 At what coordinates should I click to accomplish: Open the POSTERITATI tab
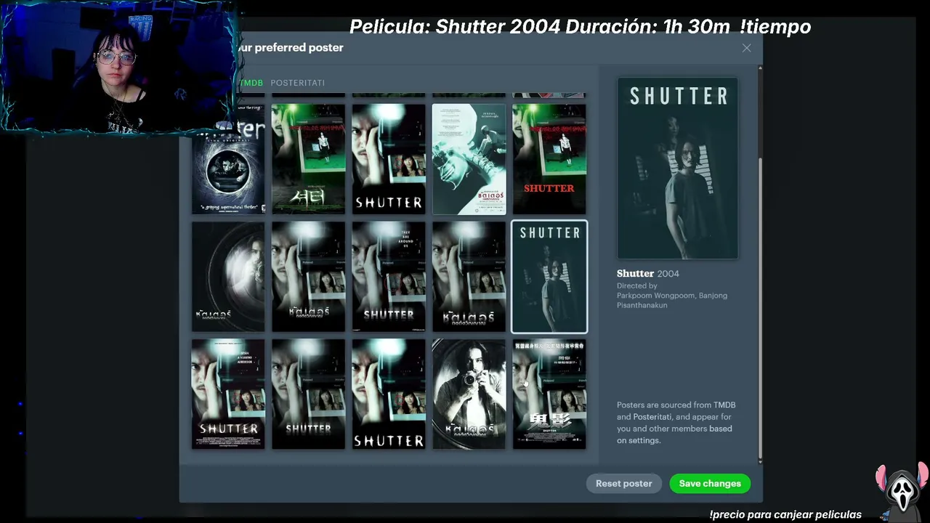[297, 83]
